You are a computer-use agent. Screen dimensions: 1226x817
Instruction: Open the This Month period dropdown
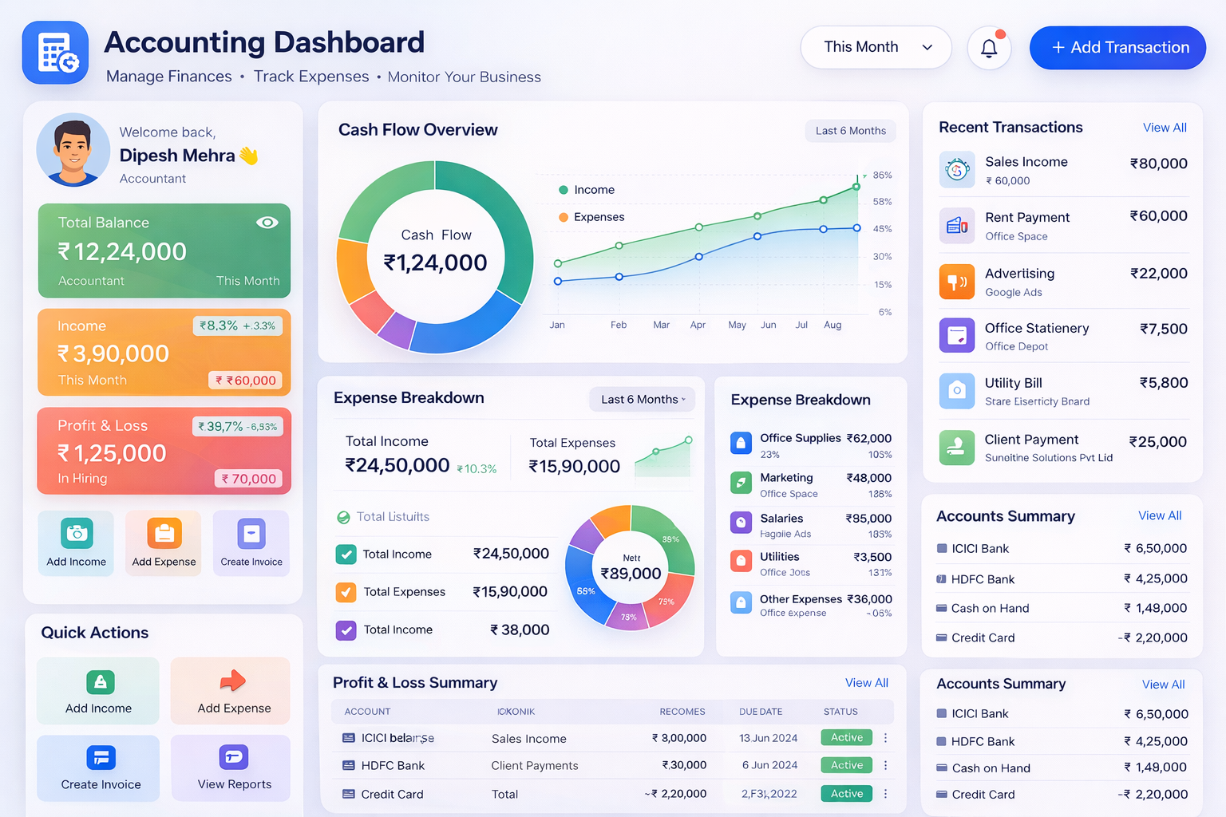(x=876, y=47)
